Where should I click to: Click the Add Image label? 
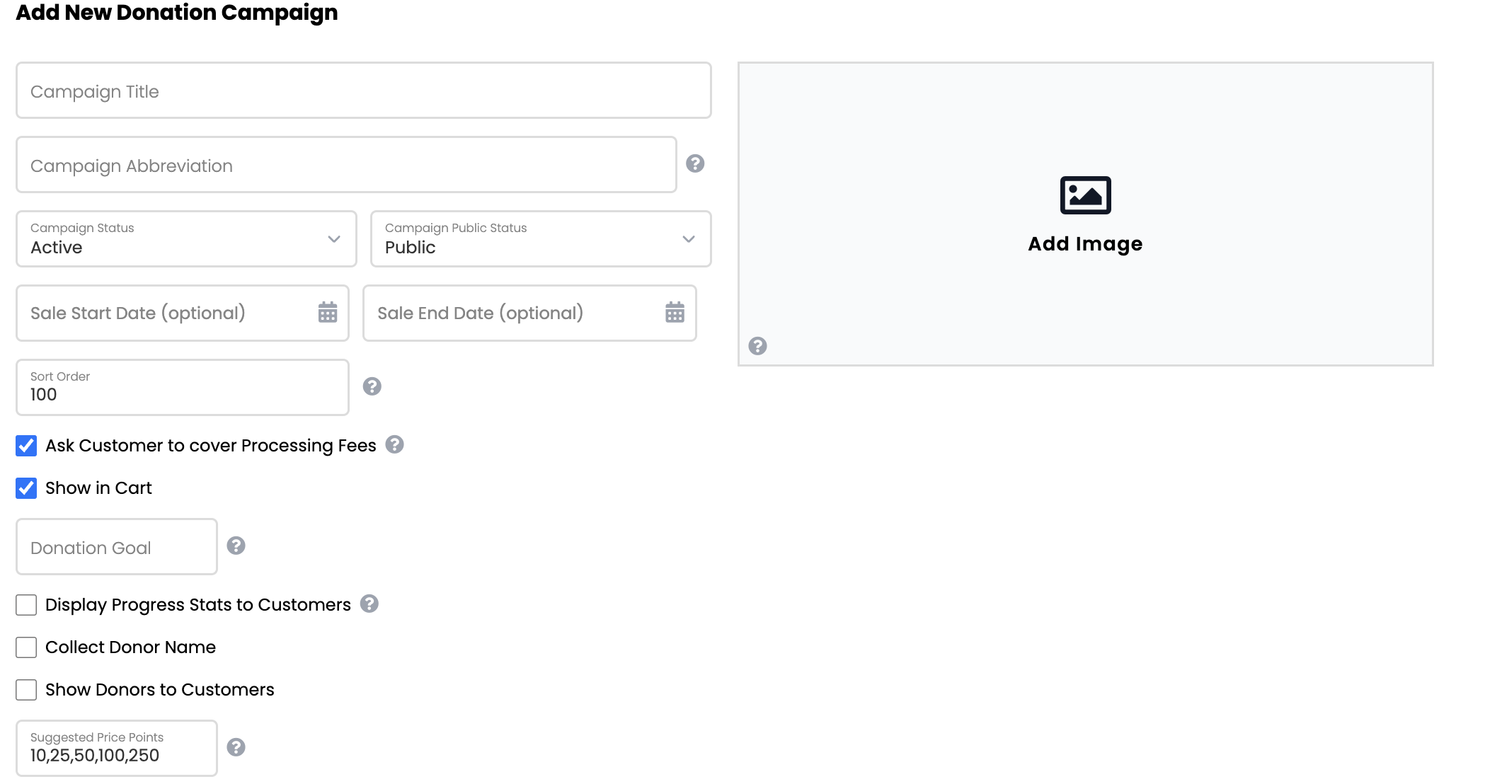(1085, 243)
